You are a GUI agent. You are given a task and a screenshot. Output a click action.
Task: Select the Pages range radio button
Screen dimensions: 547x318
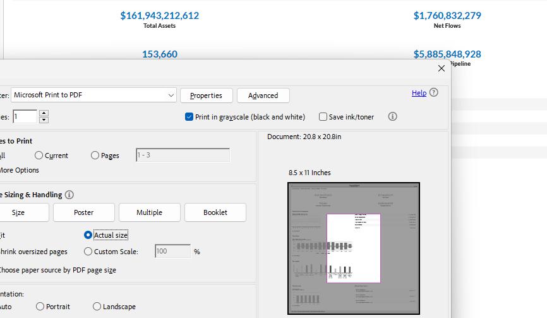tap(95, 156)
